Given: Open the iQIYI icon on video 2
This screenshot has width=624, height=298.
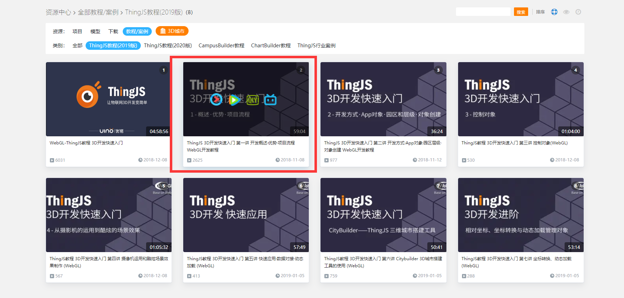Looking at the screenshot, I should [253, 100].
